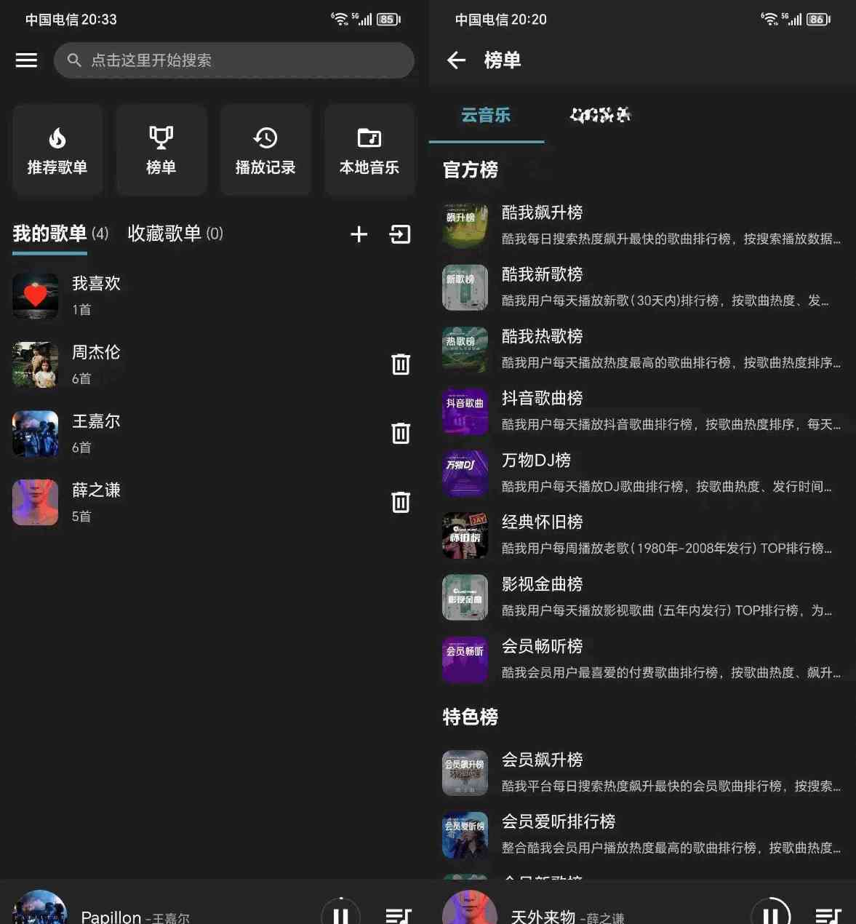
Task: Click 会员爱听榜 cover icon
Action: pyautogui.click(x=465, y=835)
